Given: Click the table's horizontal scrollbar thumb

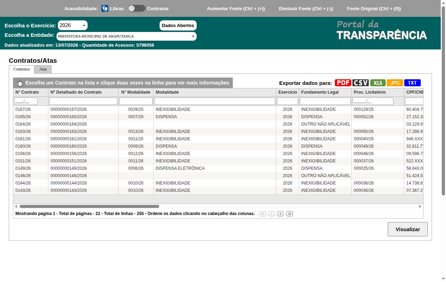Looking at the screenshot, I should (x=89, y=206).
